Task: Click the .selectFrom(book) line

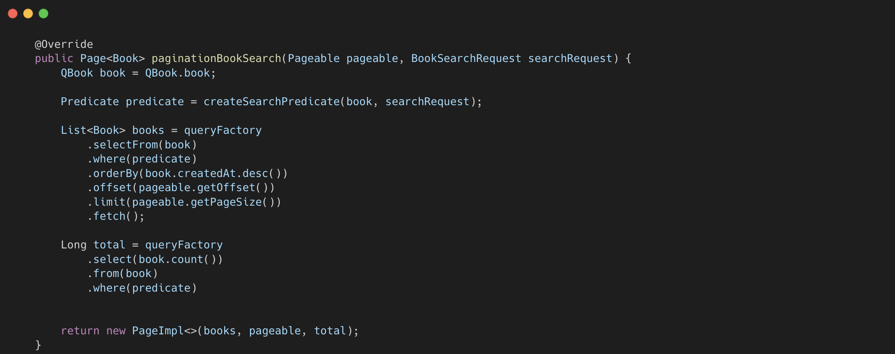Action: coord(142,145)
